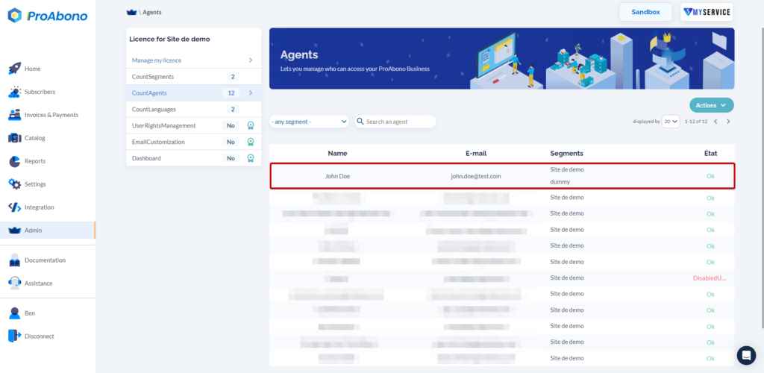Click the Reports pie chart icon
This screenshot has height=373, width=764.
(x=15, y=161)
